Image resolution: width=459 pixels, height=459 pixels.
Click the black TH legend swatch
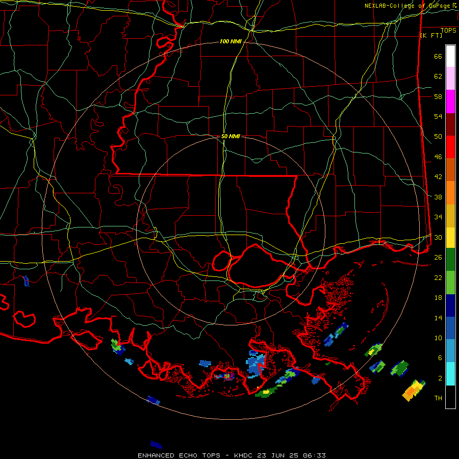click(450, 397)
